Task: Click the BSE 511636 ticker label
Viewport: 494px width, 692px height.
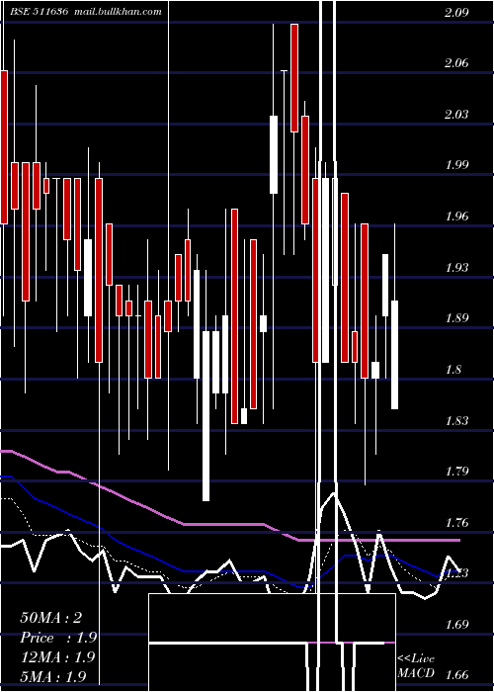Action: [x=39, y=12]
